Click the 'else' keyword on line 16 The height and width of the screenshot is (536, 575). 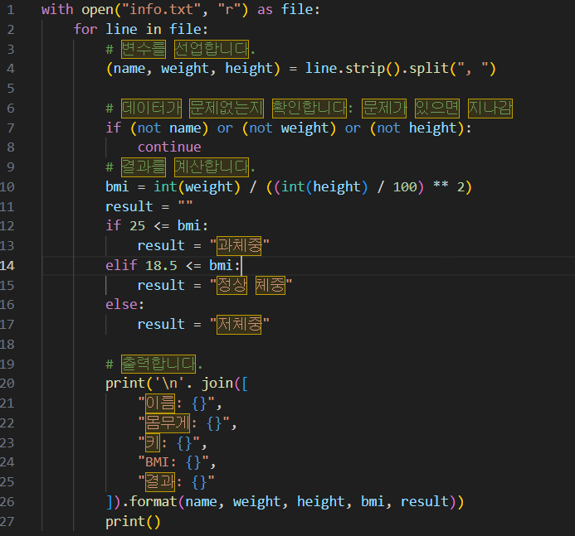click(121, 305)
